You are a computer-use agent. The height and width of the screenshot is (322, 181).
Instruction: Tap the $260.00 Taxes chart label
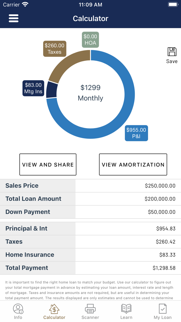tap(55, 48)
